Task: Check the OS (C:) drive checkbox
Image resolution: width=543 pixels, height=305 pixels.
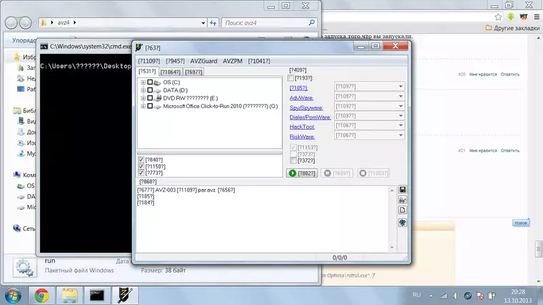Action: point(150,82)
